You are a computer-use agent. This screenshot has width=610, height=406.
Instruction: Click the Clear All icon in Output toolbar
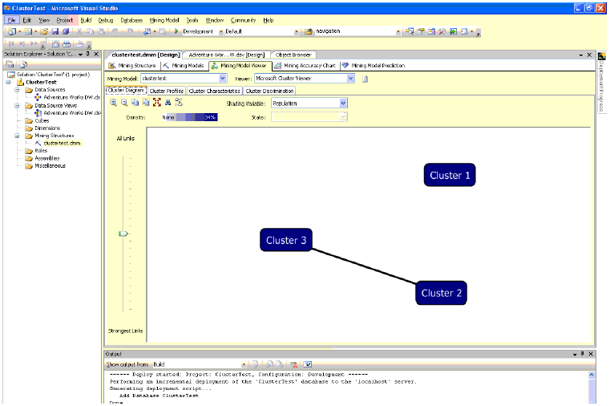295,363
